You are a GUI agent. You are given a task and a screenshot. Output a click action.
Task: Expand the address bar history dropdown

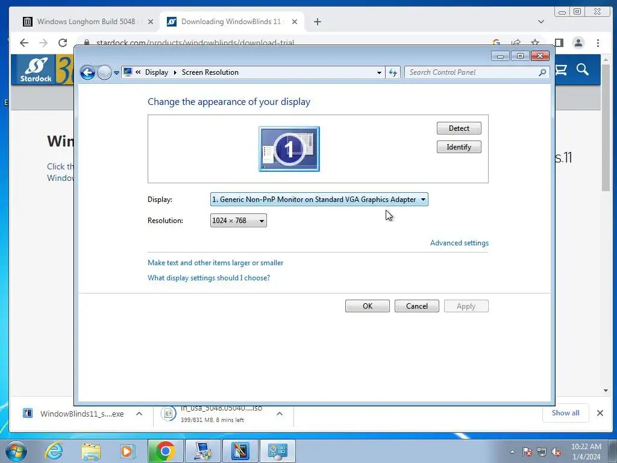click(379, 72)
